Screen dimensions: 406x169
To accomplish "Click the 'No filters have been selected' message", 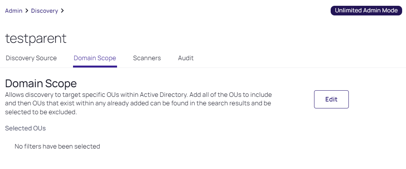I will coord(57,147).
